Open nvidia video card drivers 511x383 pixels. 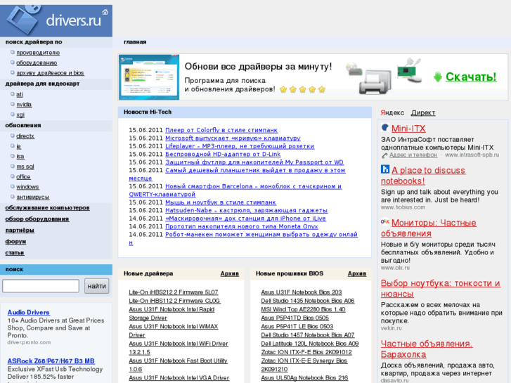point(24,104)
